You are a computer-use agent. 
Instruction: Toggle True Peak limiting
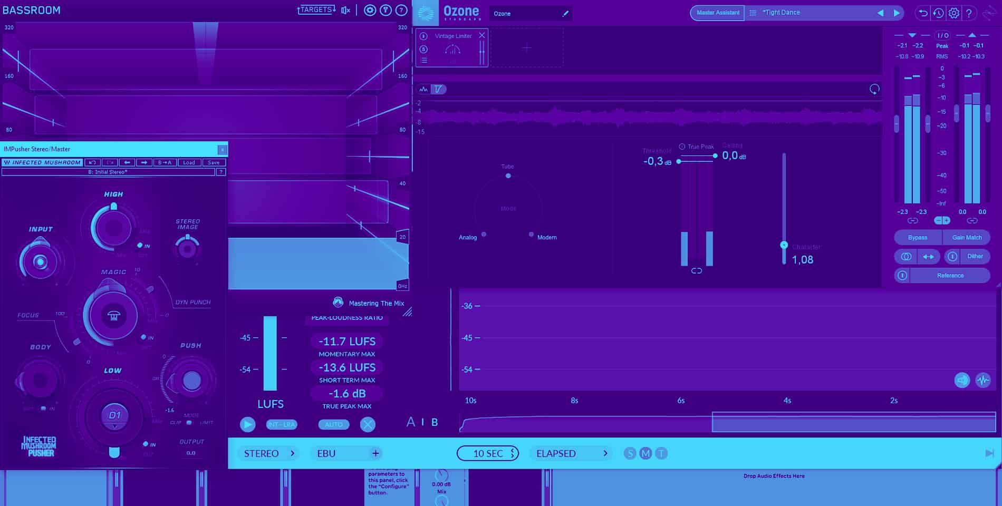(x=682, y=147)
